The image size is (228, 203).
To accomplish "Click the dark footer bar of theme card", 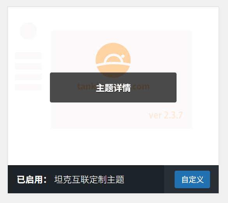I will (86, 179).
